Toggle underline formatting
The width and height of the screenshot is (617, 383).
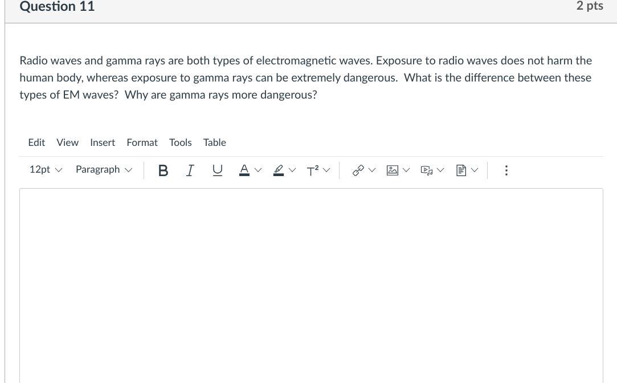pos(217,170)
